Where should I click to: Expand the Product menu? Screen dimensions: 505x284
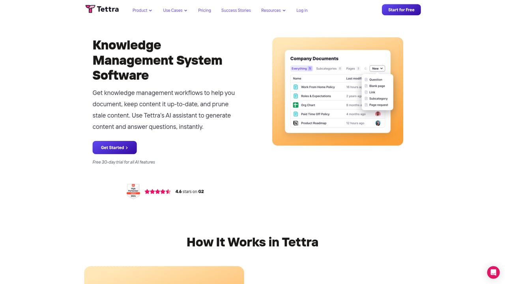[x=142, y=10]
